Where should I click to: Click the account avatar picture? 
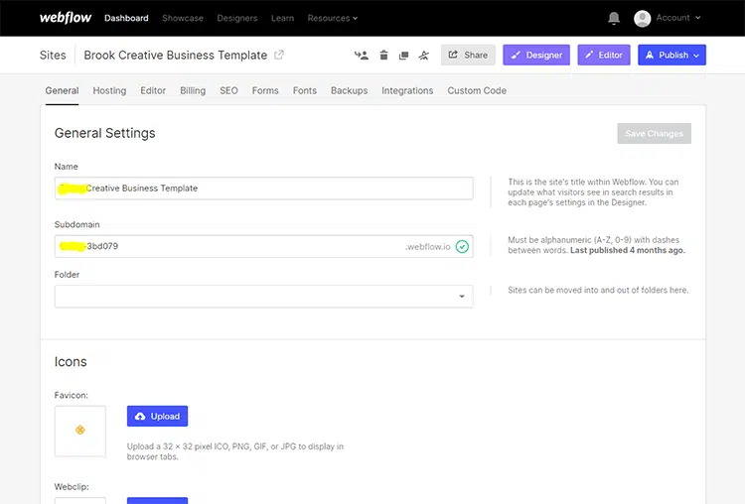pos(642,19)
